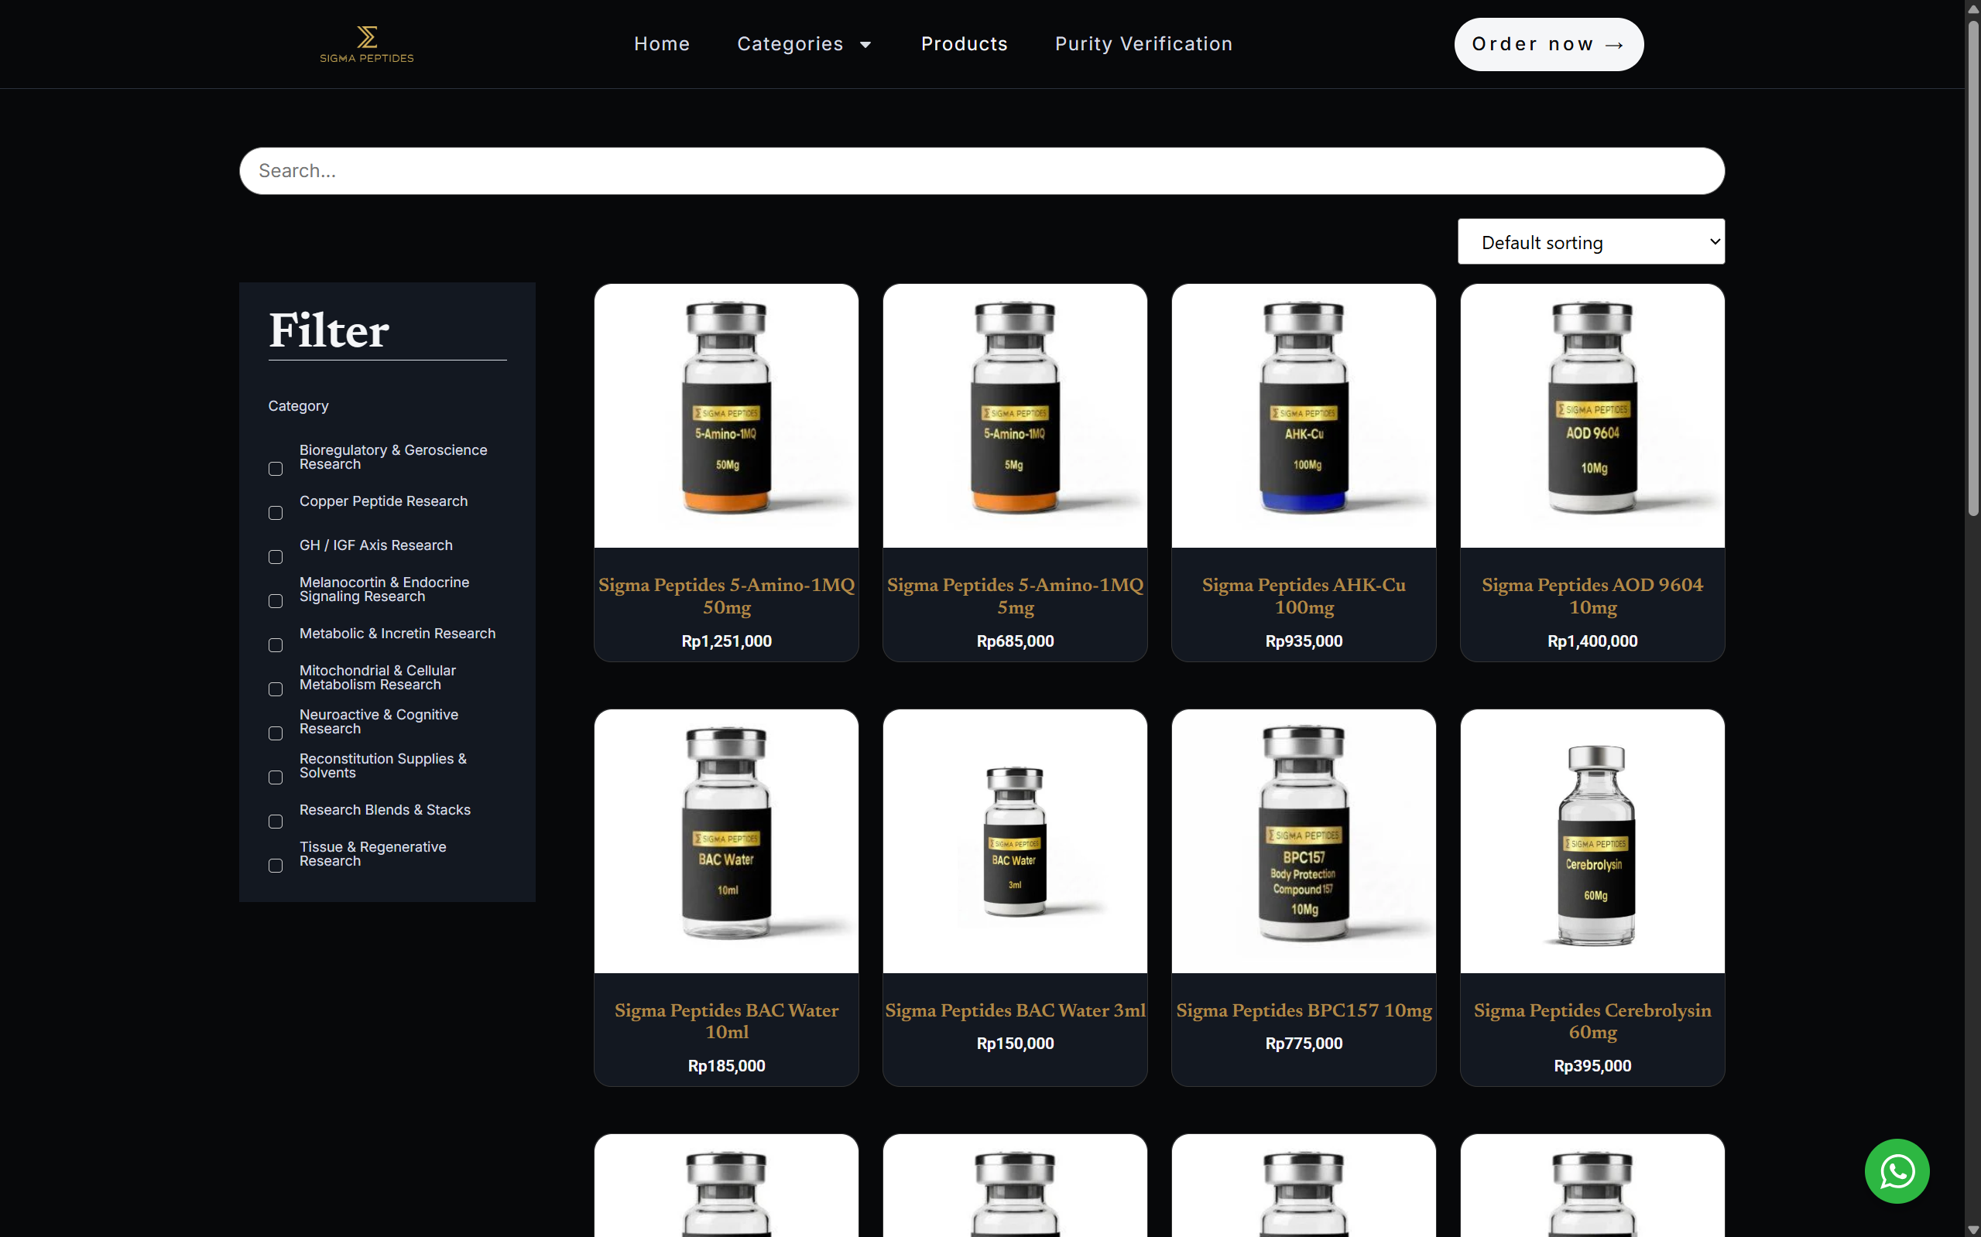Open Sigma Peptides 5-Amino-1MQ 50mg title link

pyautogui.click(x=726, y=596)
